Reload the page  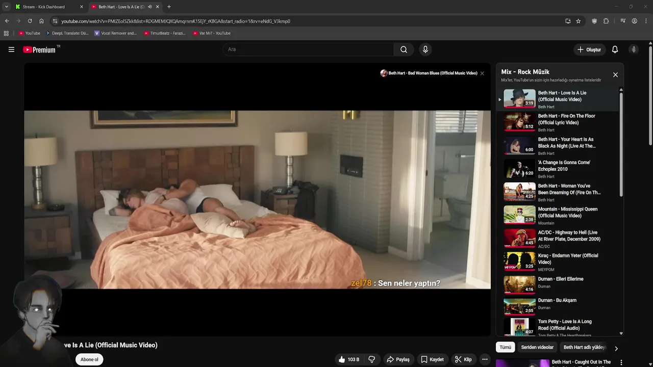[x=30, y=21]
